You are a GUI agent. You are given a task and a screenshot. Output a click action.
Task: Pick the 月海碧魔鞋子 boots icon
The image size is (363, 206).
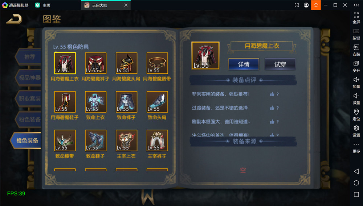pos(65,102)
